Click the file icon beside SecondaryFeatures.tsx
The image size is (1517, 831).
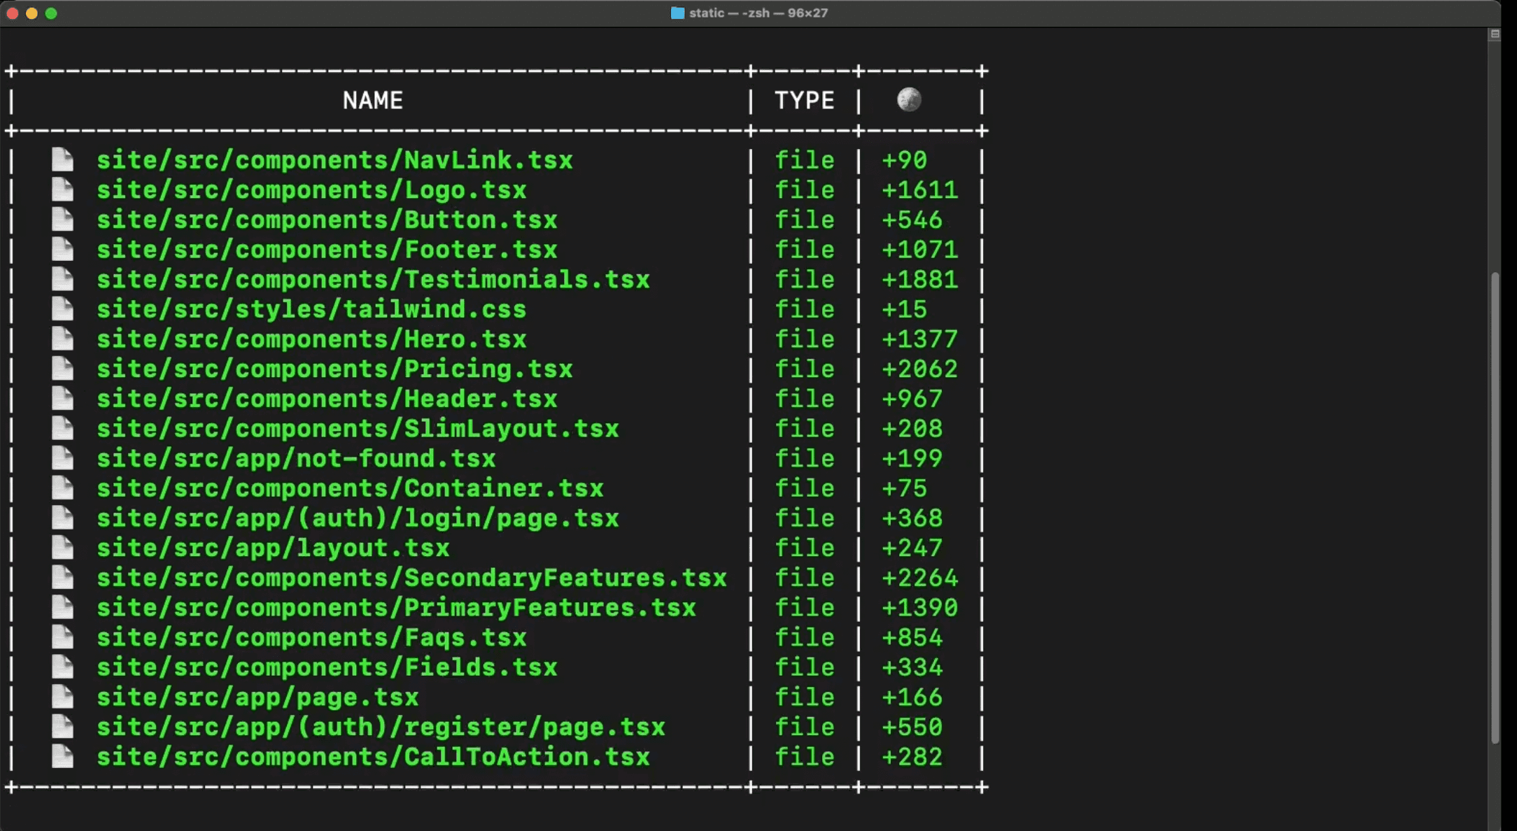coord(62,578)
